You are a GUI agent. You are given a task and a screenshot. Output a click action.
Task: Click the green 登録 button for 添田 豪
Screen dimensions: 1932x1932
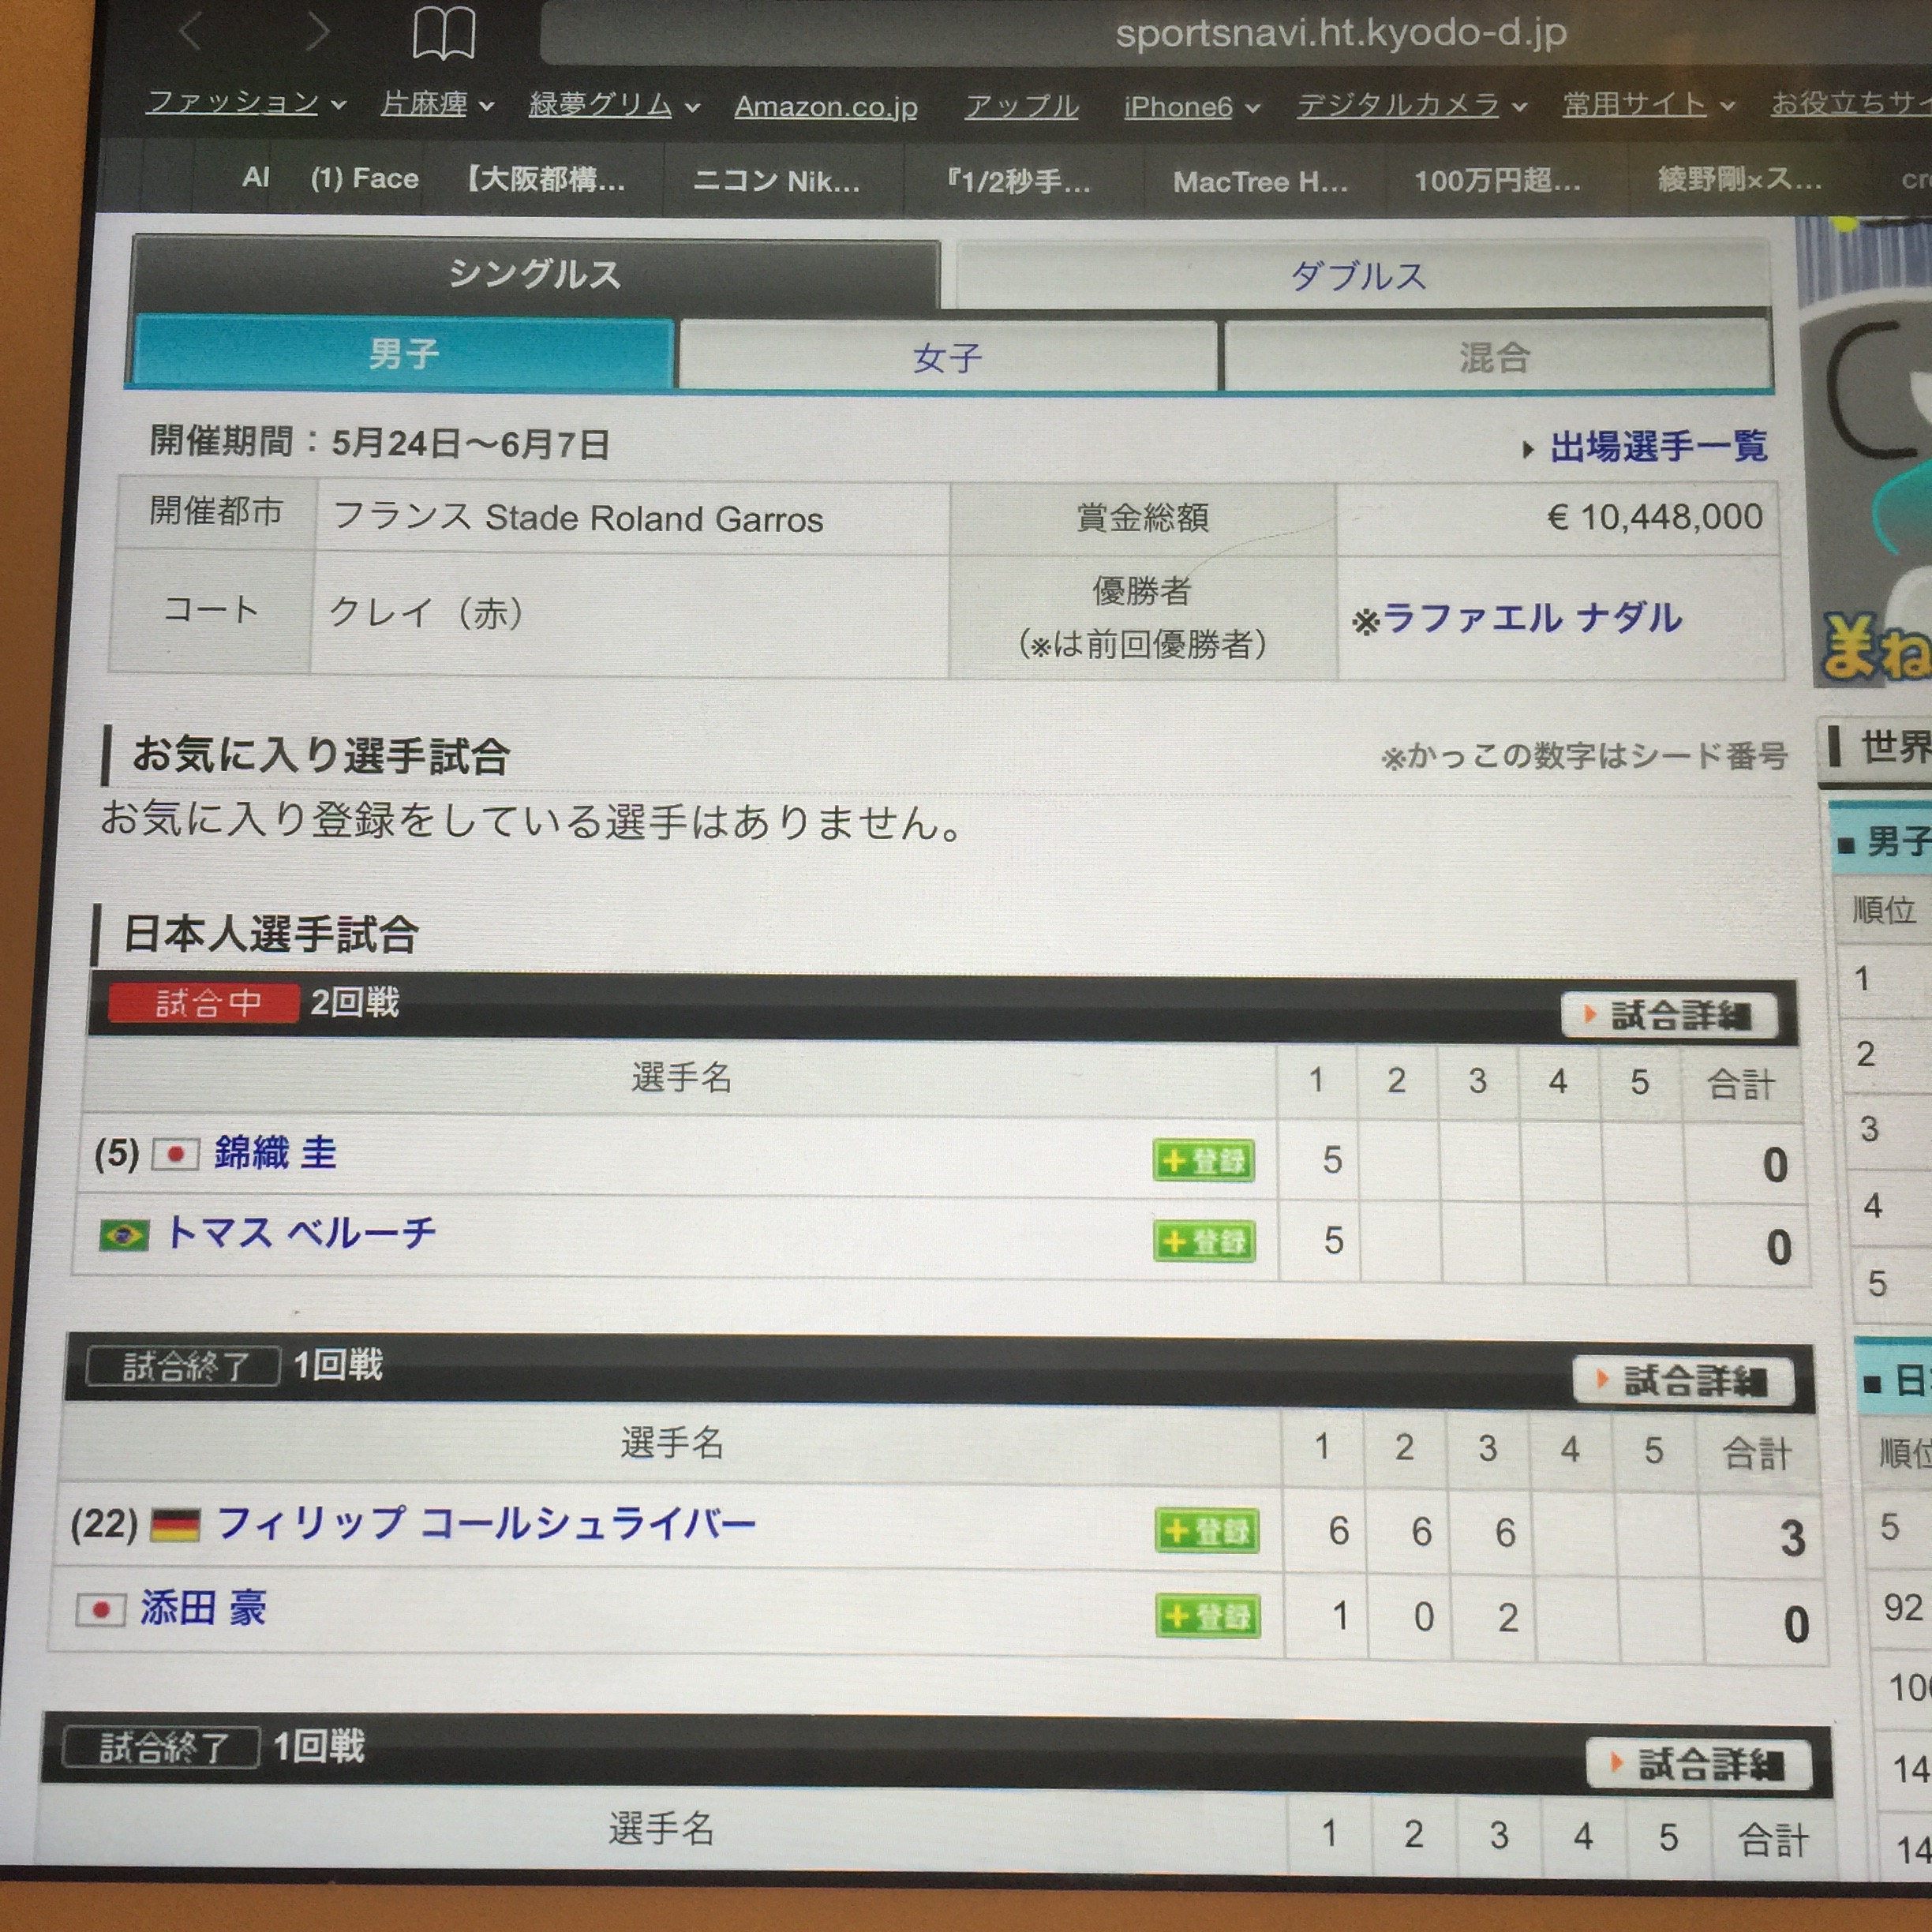[x=1208, y=1616]
